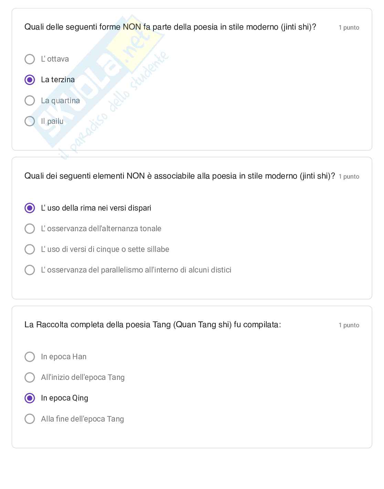
Task: Pick "Alla fine dell'epoca Tang" answer
Action: [x=30, y=419]
